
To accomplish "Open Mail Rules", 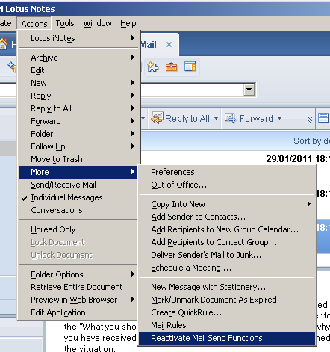I will click(x=227, y=325).
